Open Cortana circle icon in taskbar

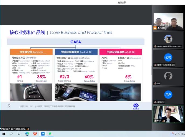[x=19, y=134]
